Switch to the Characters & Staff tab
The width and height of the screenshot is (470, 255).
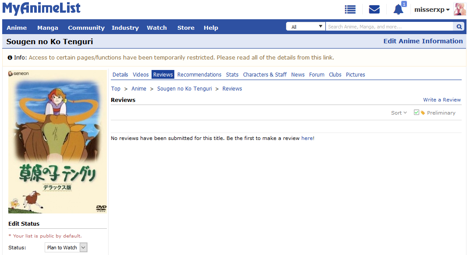pyautogui.click(x=265, y=75)
